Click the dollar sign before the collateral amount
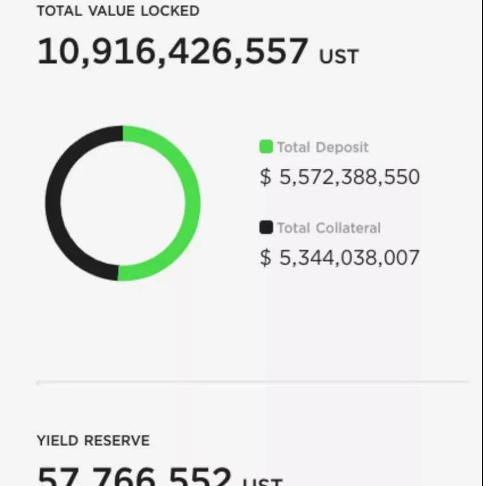This screenshot has height=486, width=483. (x=265, y=257)
